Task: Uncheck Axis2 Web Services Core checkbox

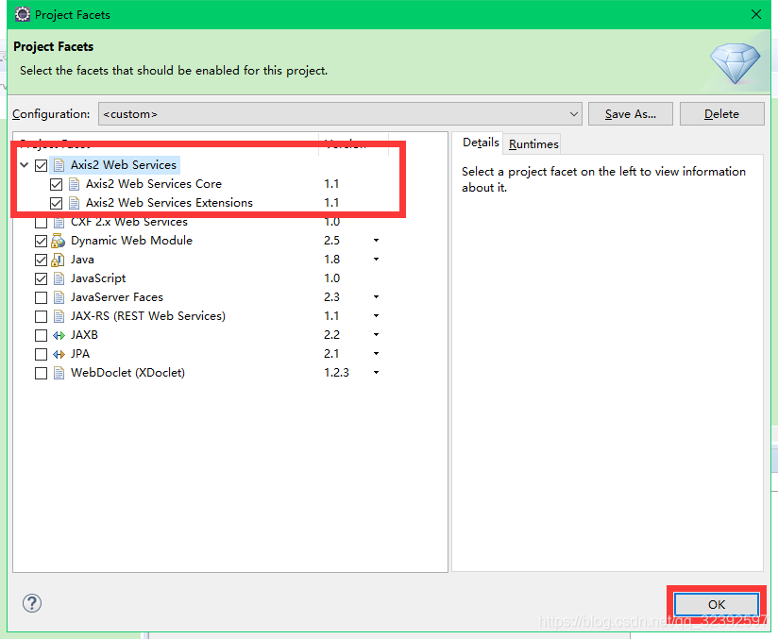Action: tap(56, 185)
